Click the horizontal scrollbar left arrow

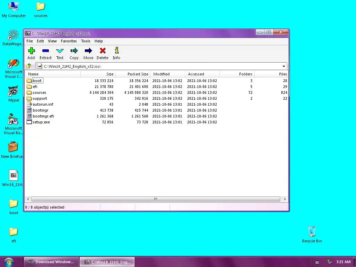28,199
